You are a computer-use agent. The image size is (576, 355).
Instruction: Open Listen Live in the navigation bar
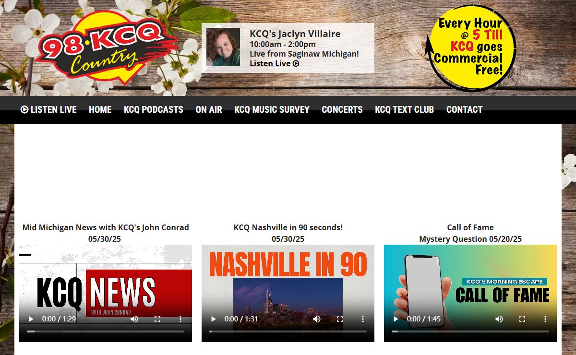(x=48, y=110)
